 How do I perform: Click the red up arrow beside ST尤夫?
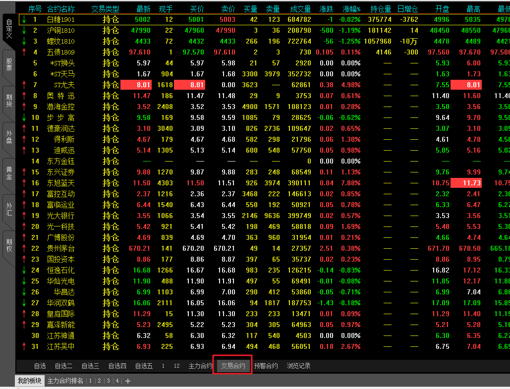coord(23,85)
